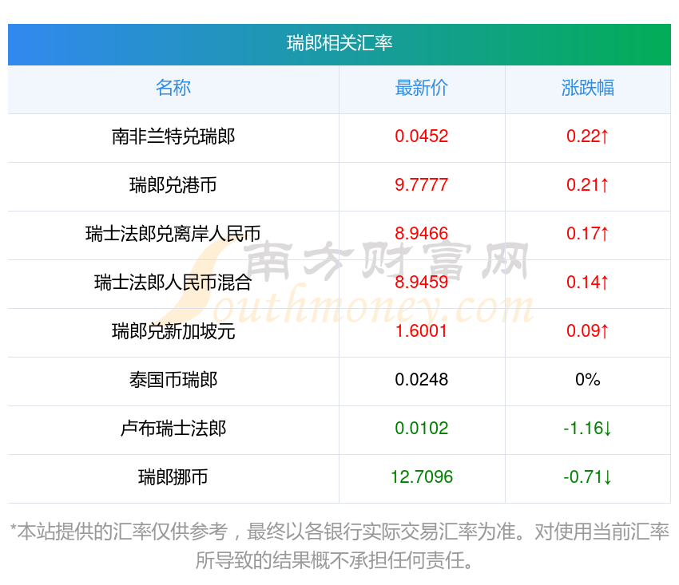Select change value 0.09↑
The width and height of the screenshot is (679, 585).
[588, 331]
